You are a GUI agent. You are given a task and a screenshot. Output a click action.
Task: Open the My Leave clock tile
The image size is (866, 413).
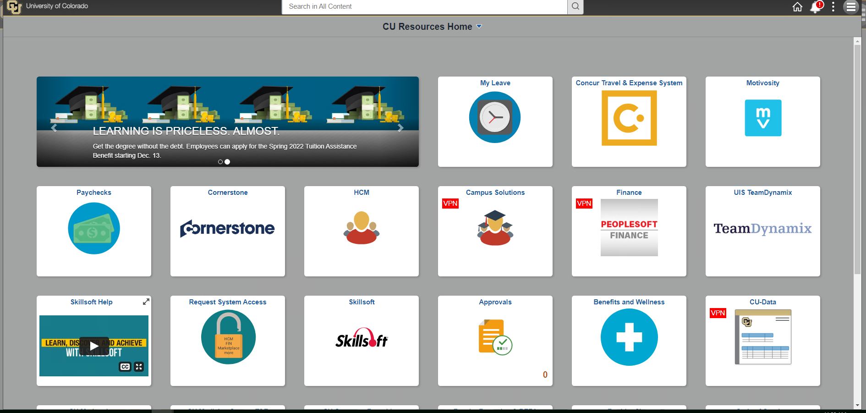point(495,117)
